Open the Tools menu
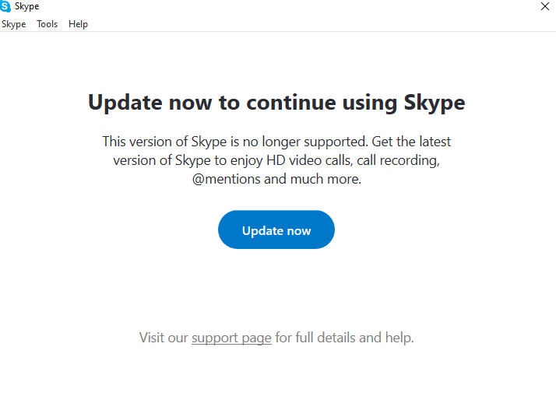Viewport: 556px width, 396px height. click(x=48, y=24)
